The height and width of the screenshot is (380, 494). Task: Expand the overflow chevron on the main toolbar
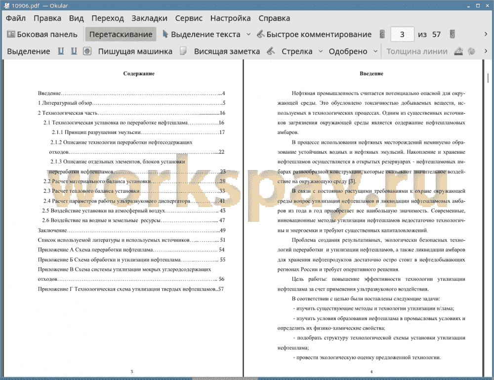pyautogui.click(x=486, y=35)
